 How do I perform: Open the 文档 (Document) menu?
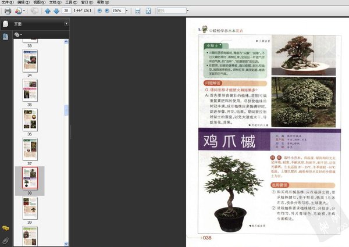[55, 2]
